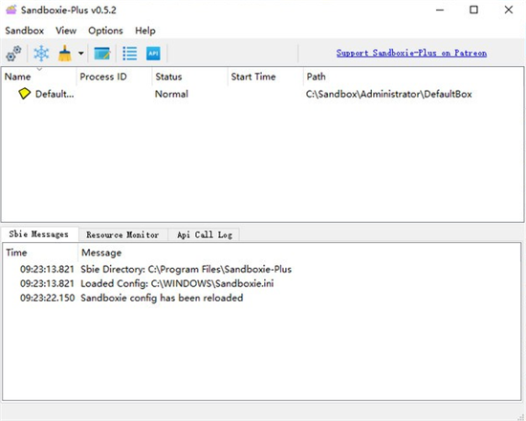Switch to the Resource Monitor tab

click(x=122, y=234)
